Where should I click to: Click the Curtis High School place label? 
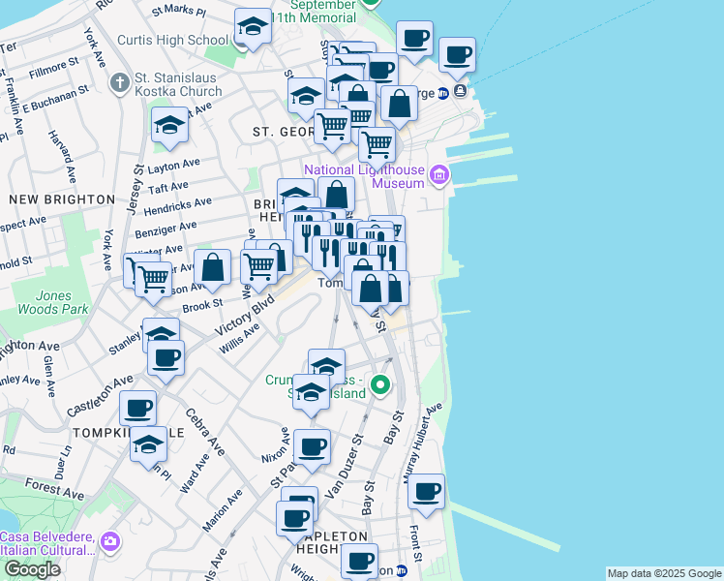[172, 40]
